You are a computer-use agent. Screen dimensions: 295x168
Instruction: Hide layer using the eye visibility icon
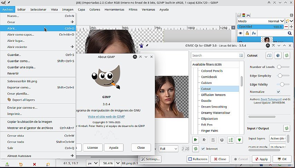tap(240, 33)
